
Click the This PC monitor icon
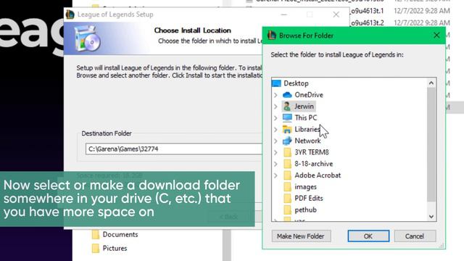click(287, 117)
